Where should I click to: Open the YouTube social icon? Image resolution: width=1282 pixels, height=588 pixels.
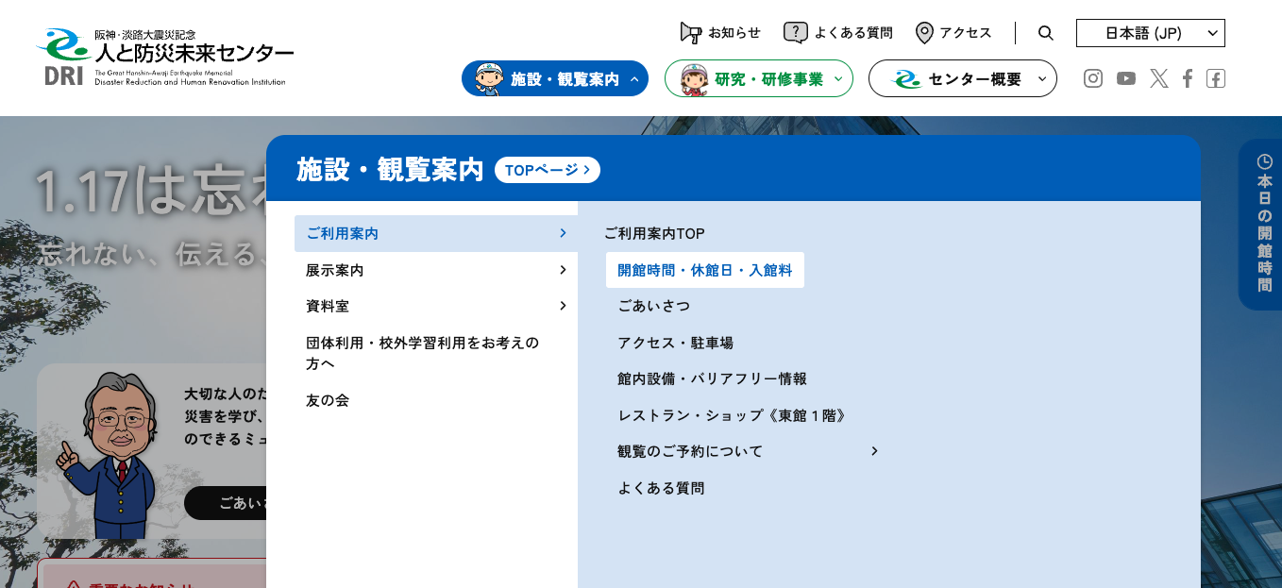(1126, 78)
